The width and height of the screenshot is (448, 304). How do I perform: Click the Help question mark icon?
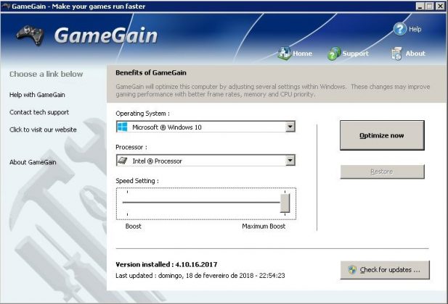[399, 29]
